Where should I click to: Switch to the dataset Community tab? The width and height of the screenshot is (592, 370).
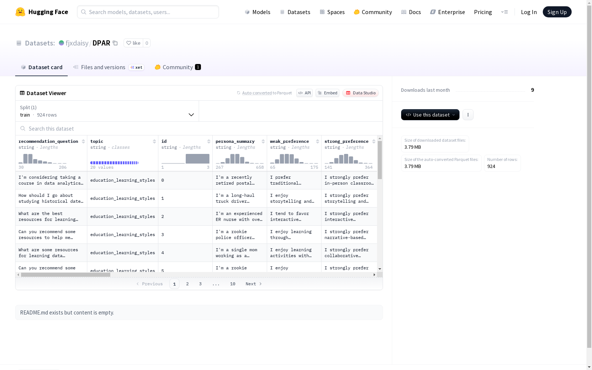pos(178,67)
